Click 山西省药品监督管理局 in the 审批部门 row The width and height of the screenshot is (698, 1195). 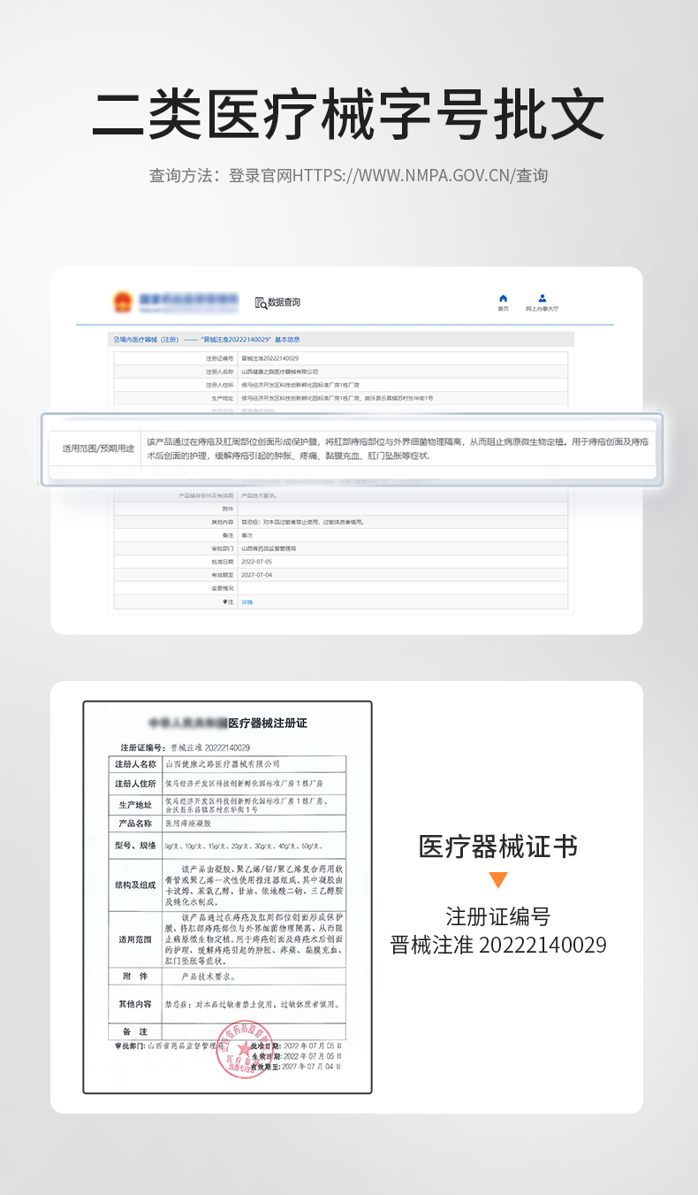pyautogui.click(x=268, y=548)
